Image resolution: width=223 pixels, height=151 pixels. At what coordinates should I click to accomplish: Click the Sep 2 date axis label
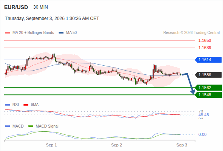point(116,145)
